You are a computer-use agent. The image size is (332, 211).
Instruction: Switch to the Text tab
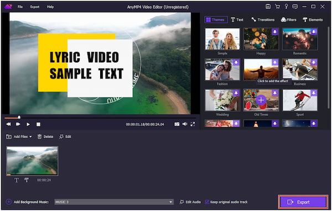point(237,20)
